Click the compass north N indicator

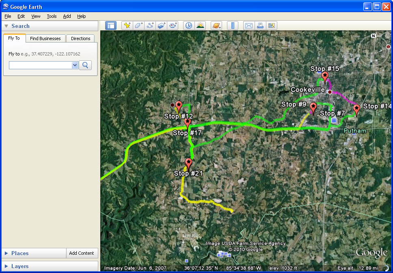click(x=374, y=36)
